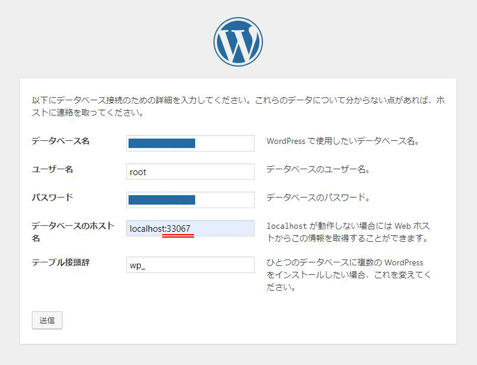Focus the データベース名 input field

(x=190, y=143)
